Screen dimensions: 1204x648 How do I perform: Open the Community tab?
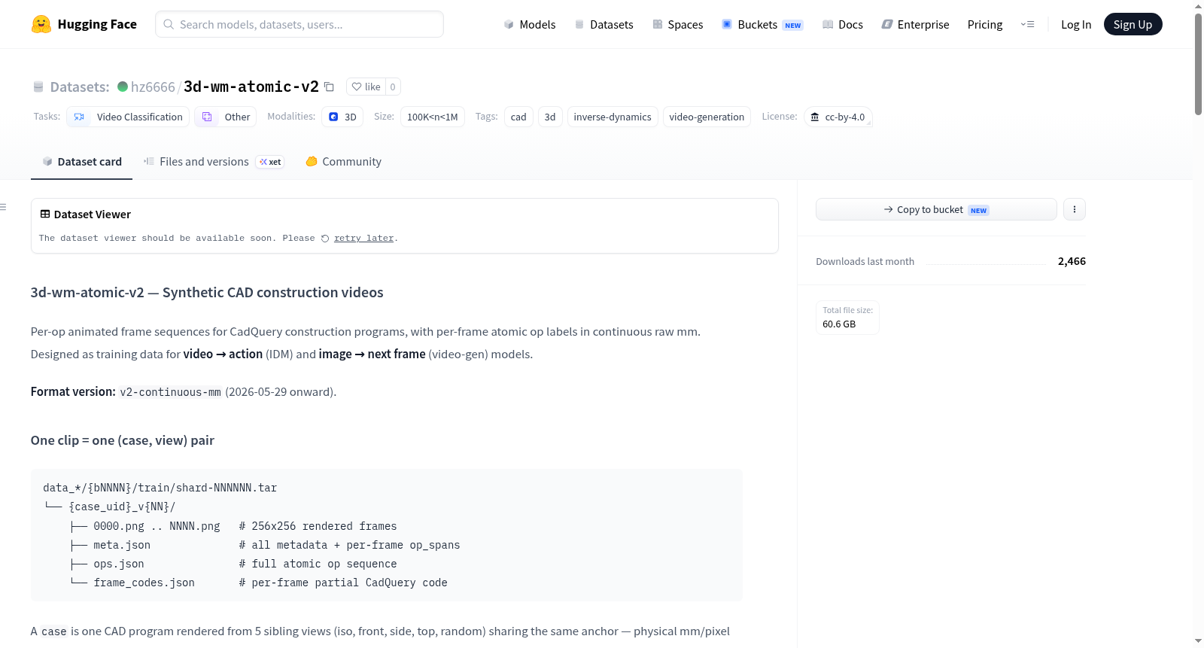click(x=343, y=162)
